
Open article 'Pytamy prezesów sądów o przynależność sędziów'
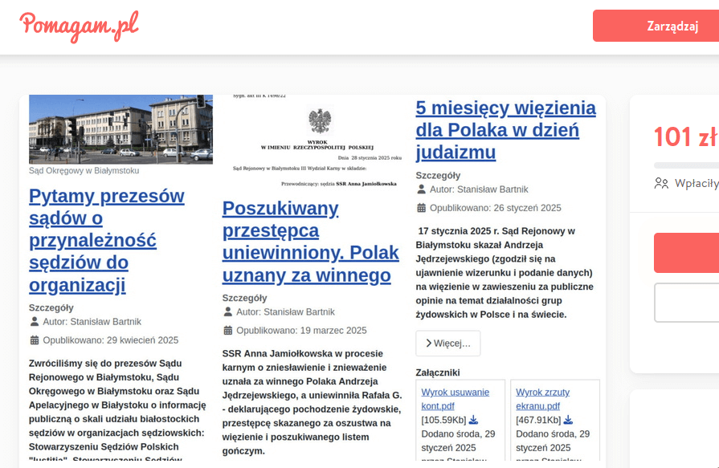pyautogui.click(x=107, y=240)
